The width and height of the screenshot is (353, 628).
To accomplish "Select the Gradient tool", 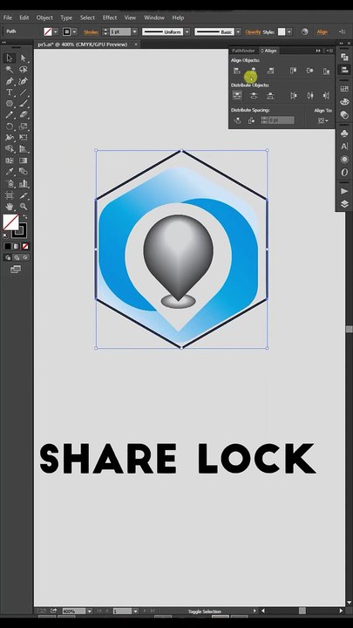I will click(x=24, y=160).
